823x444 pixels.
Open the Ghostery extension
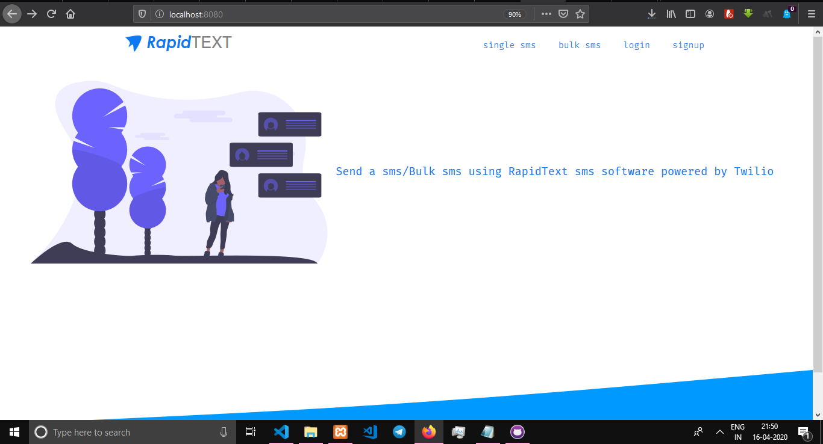[x=787, y=13]
